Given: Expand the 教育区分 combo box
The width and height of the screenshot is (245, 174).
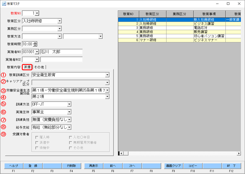Looking at the screenshot, I should 60,21.
